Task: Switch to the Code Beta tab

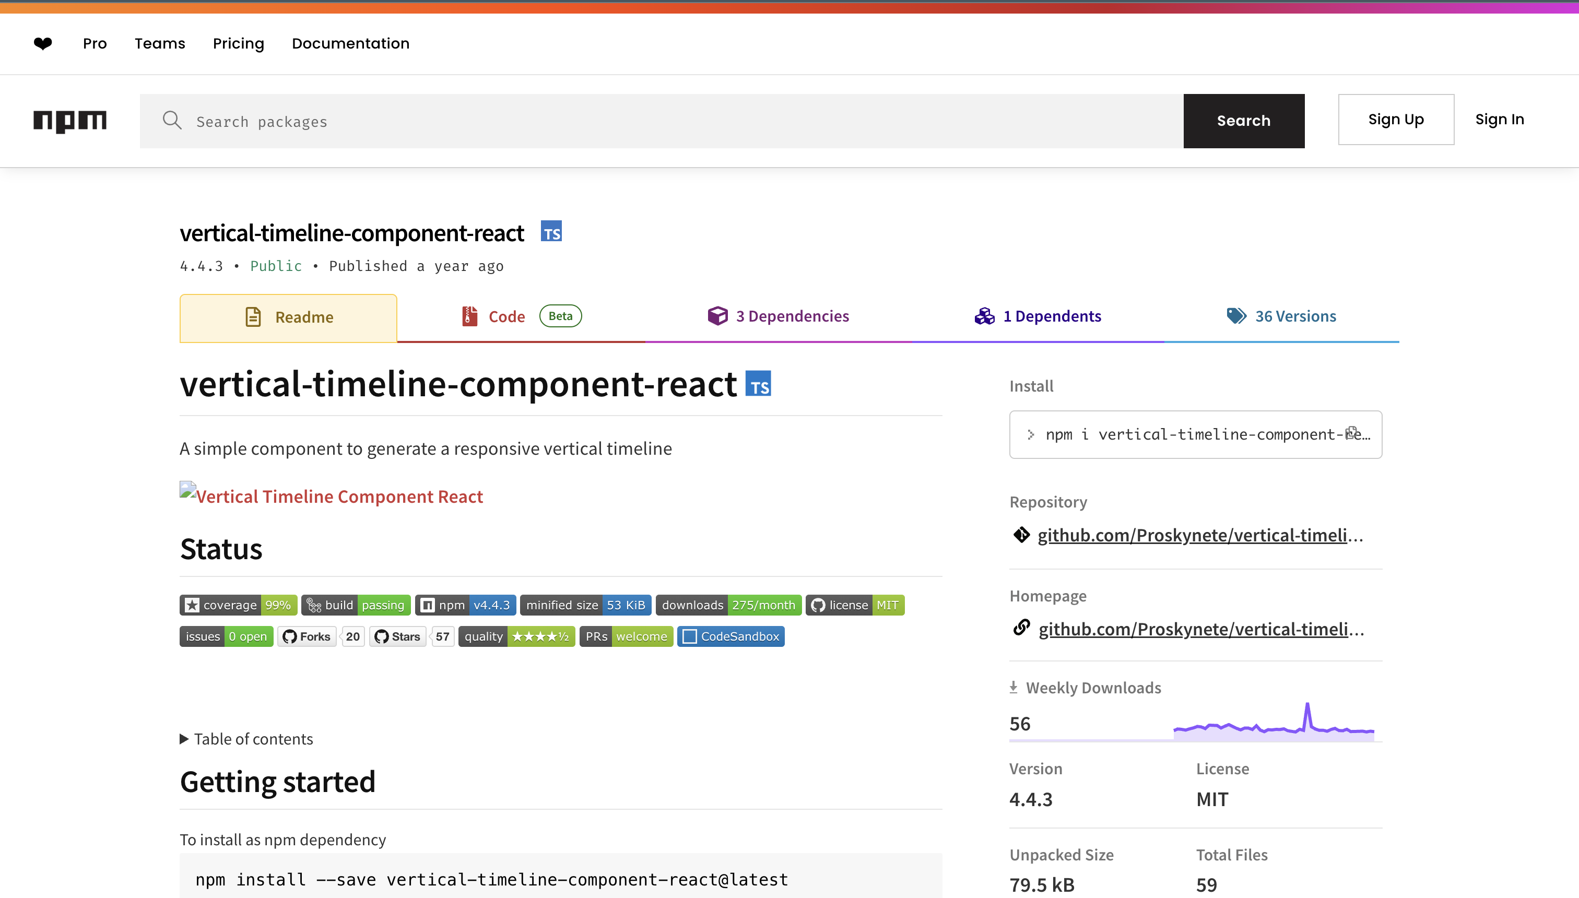Action: pos(521,316)
